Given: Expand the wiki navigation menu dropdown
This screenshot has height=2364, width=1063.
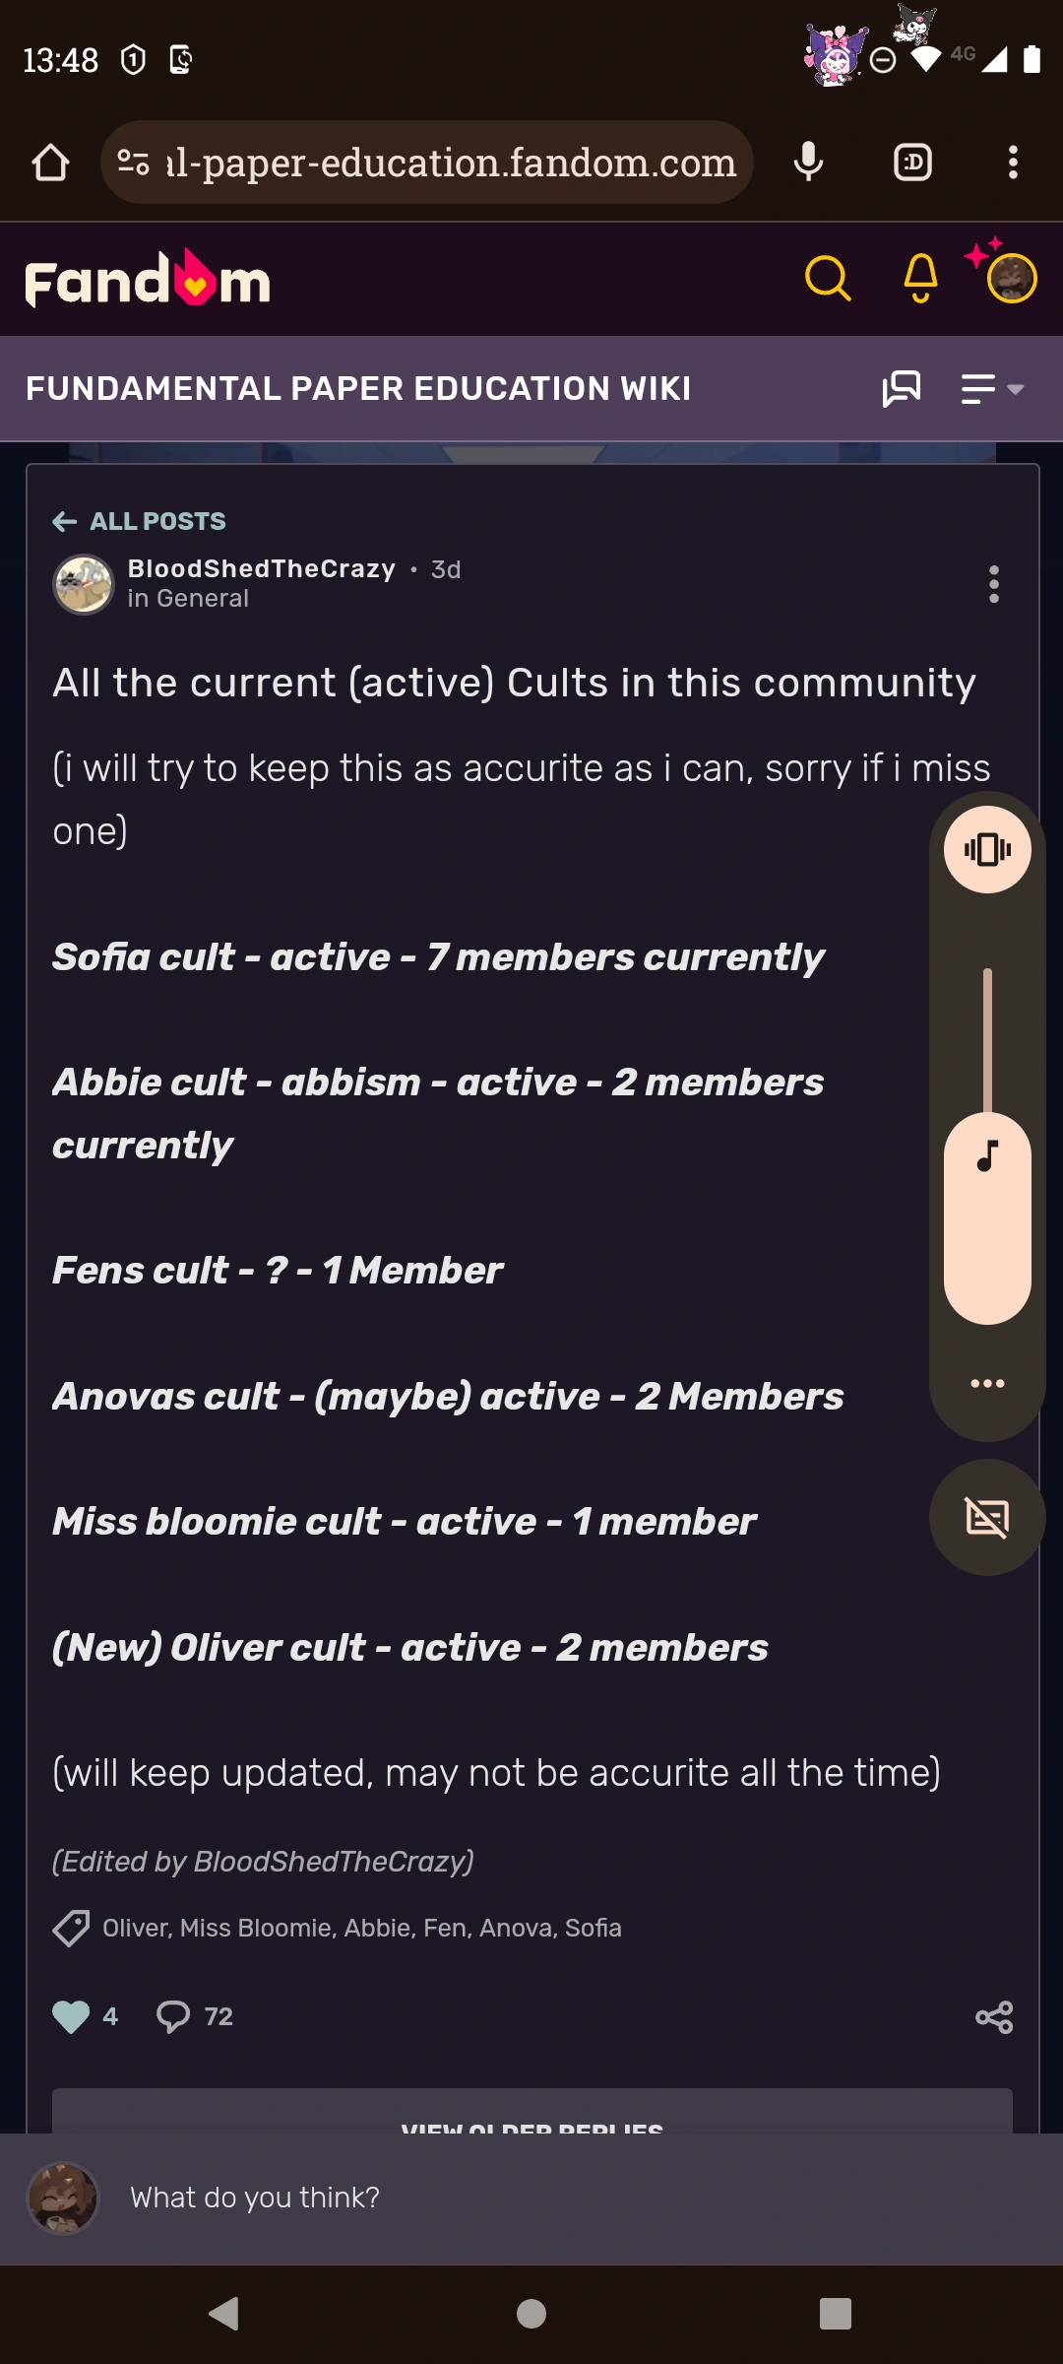Looking at the screenshot, I should (x=992, y=389).
